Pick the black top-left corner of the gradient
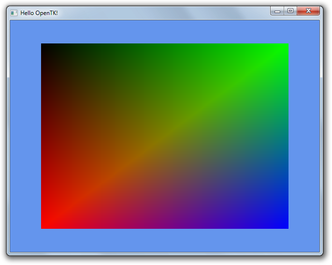 (44, 47)
